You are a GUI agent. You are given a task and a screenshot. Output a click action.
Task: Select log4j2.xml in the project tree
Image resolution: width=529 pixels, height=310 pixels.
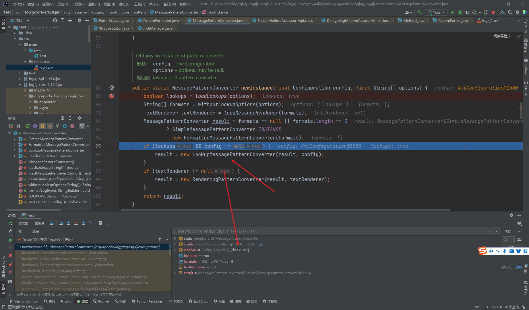click(48, 67)
